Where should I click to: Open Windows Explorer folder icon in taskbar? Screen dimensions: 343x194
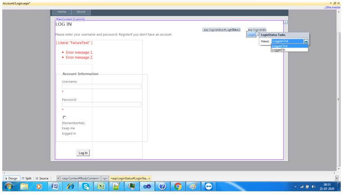click(24, 186)
